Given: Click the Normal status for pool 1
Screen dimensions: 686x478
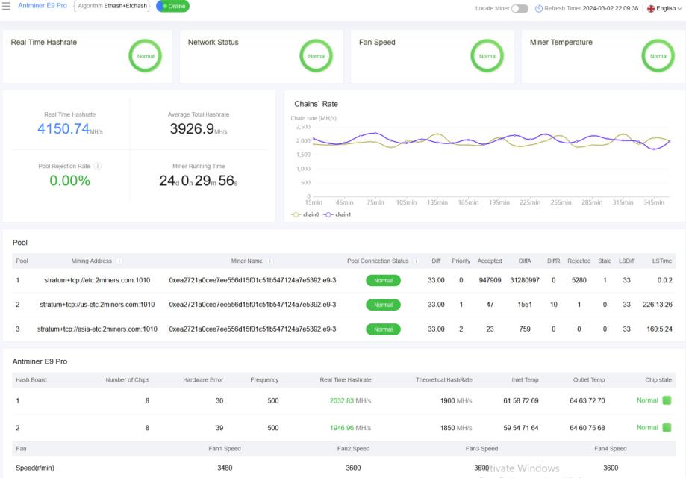Looking at the screenshot, I should 383,281.
